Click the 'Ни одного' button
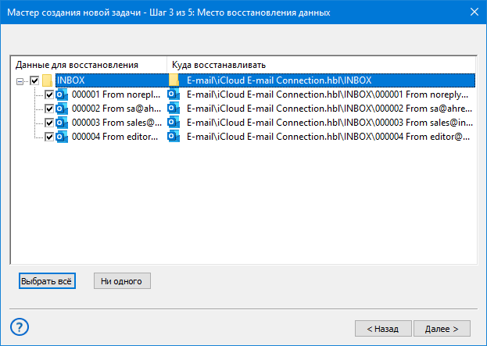The width and height of the screenshot is (487, 346). 123,281
